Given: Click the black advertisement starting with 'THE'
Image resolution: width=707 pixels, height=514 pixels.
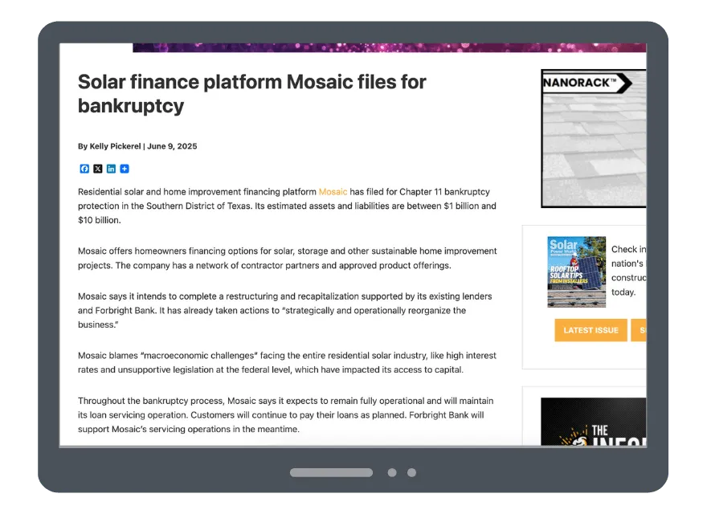Looking at the screenshot, I should click(x=594, y=422).
